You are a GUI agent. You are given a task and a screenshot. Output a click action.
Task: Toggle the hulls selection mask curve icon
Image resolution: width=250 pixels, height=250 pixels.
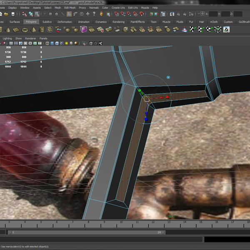(75, 14)
